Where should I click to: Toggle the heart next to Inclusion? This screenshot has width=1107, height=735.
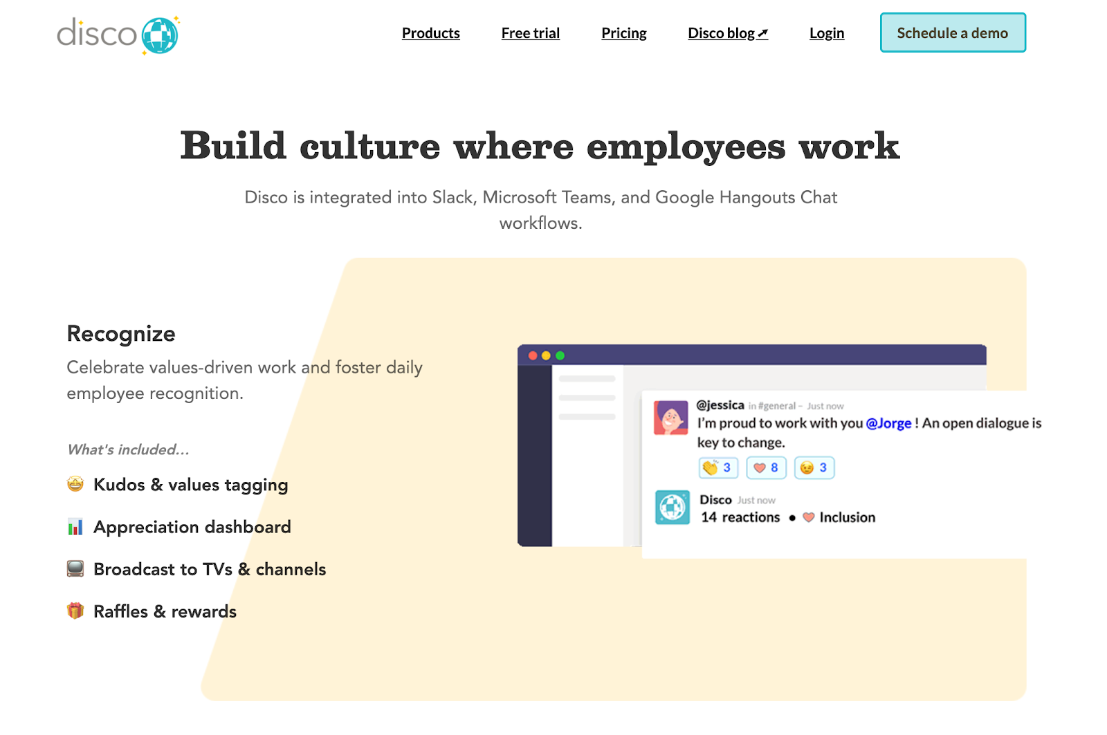[x=807, y=517]
